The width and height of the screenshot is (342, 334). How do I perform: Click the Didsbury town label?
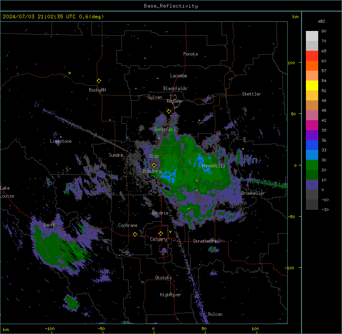[152, 171]
